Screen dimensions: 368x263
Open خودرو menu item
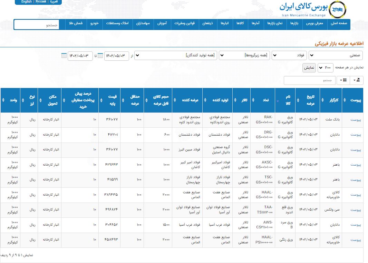[94, 23]
